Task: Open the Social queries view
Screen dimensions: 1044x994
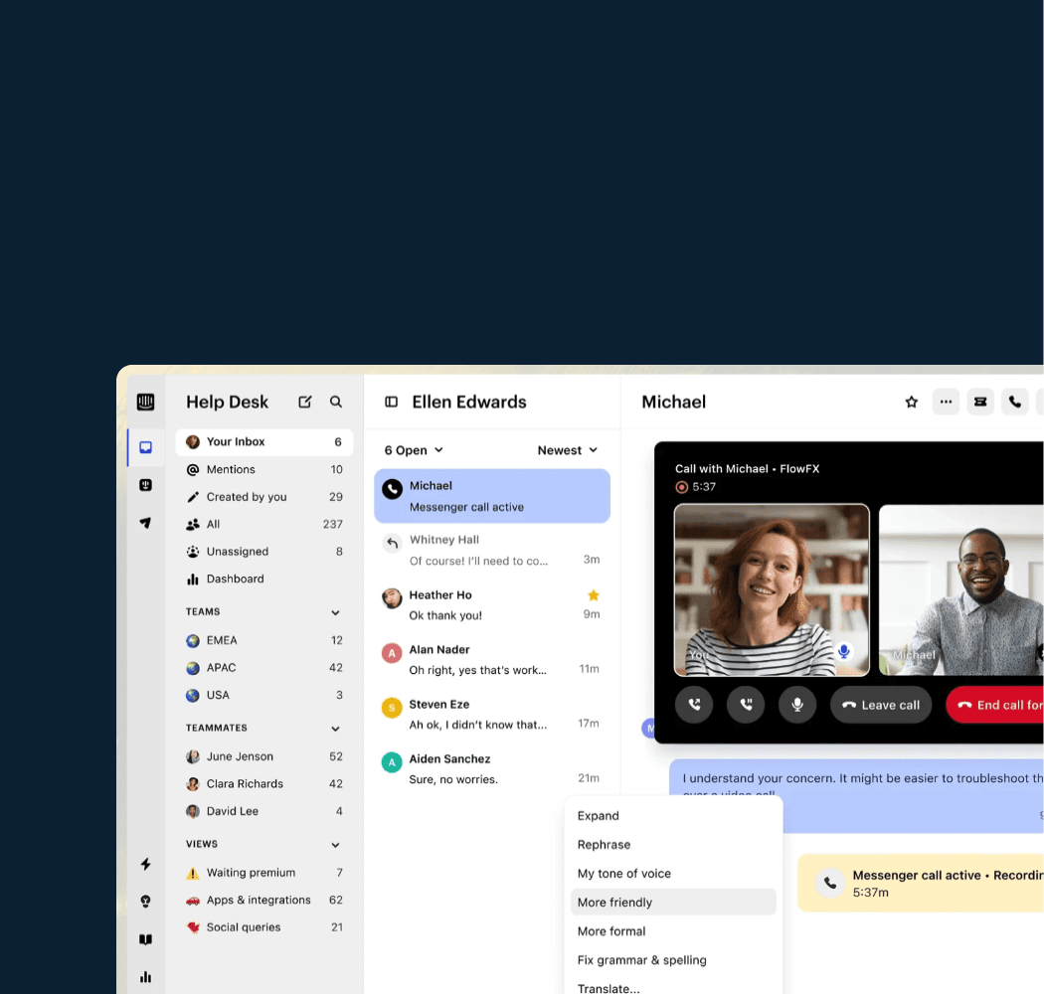Action: point(263,926)
